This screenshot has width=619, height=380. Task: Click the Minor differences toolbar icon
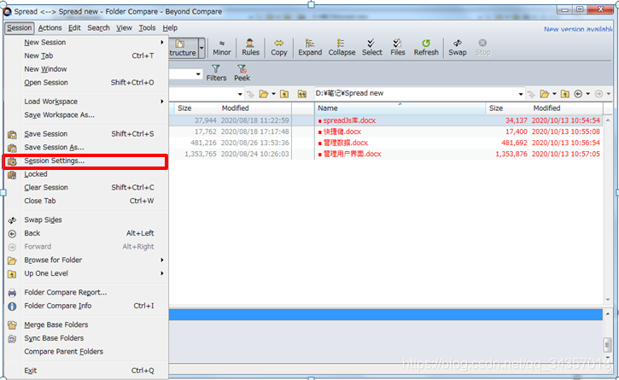(x=222, y=48)
